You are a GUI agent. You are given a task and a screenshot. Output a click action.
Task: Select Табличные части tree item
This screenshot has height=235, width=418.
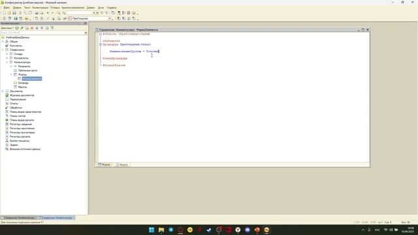[27, 70]
